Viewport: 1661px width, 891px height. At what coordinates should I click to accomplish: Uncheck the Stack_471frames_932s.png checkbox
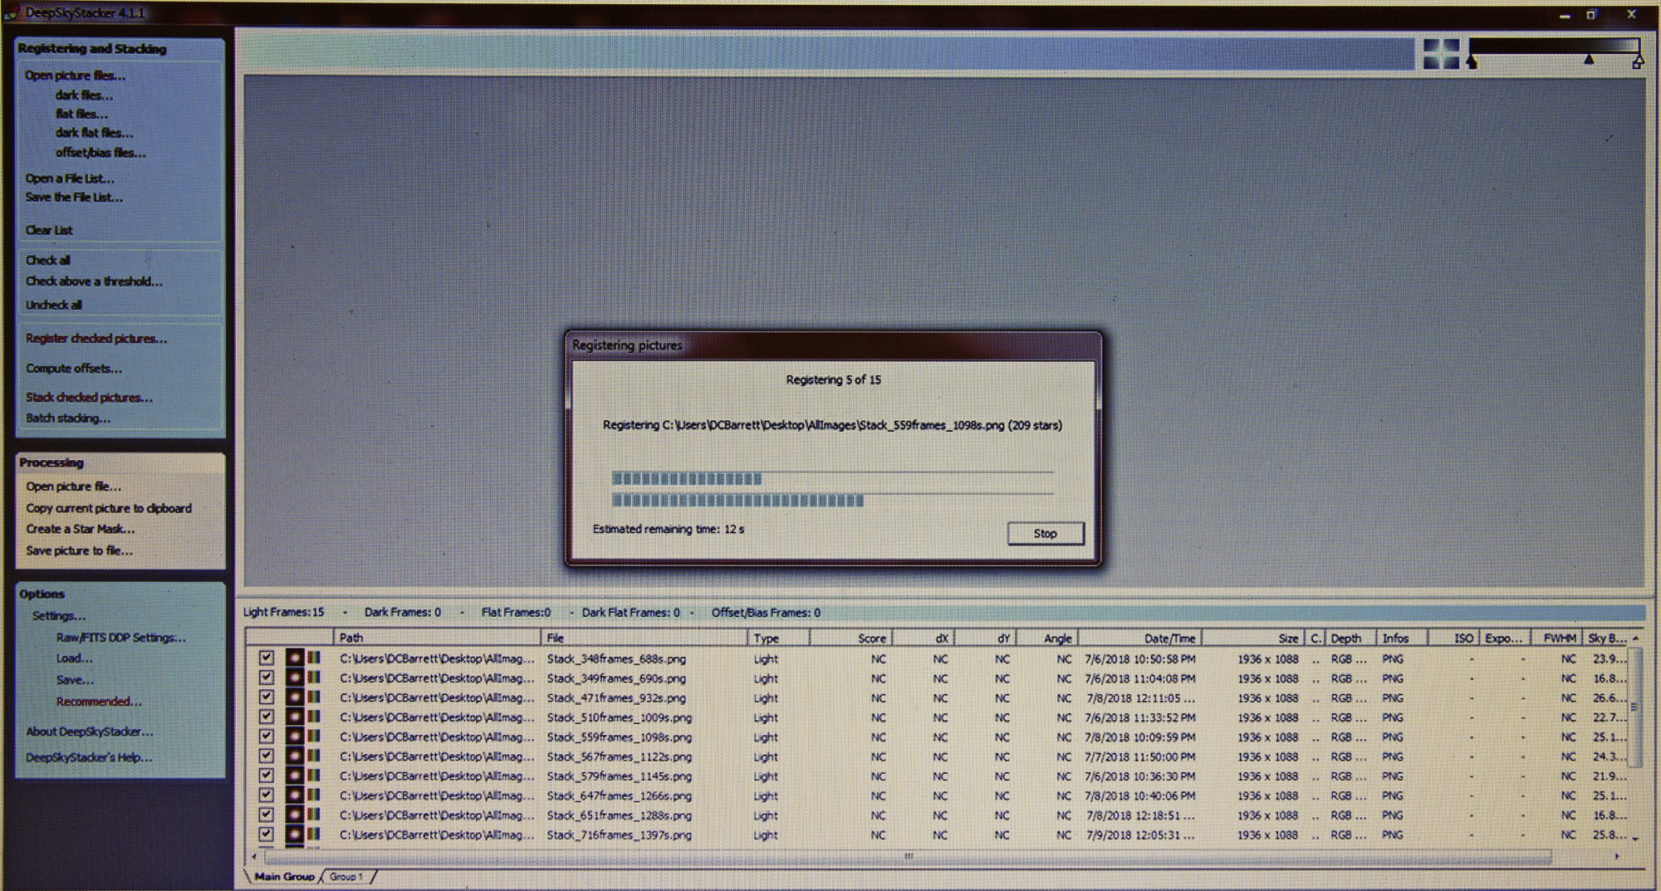coord(266,697)
